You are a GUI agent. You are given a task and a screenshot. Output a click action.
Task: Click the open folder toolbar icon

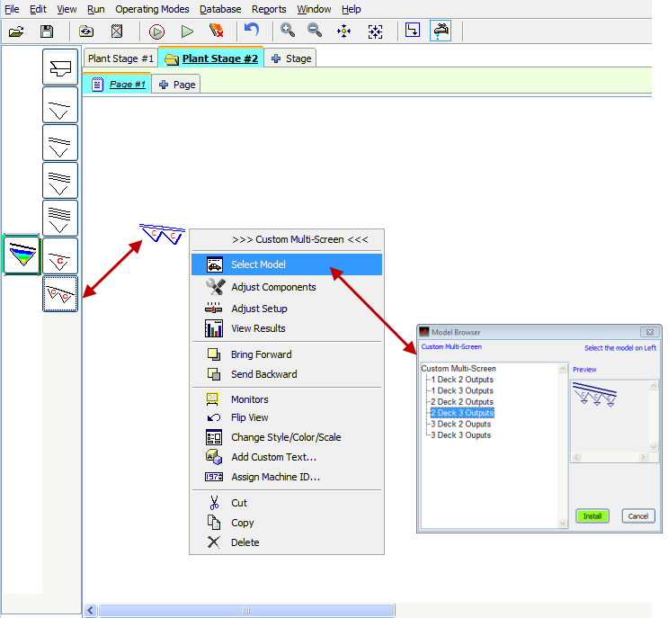[x=15, y=31]
